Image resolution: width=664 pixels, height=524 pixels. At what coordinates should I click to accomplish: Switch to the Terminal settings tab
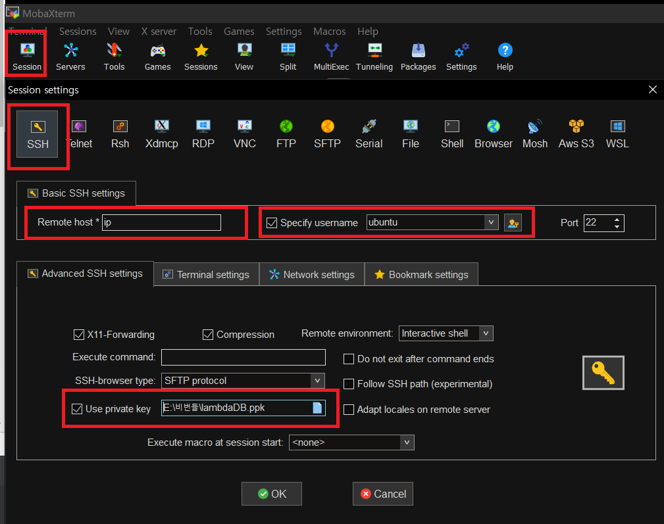206,274
